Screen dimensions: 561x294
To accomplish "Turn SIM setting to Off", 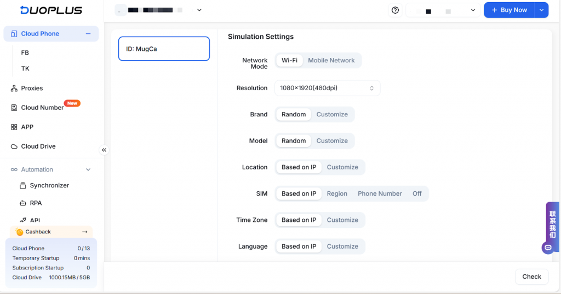I will (x=417, y=193).
